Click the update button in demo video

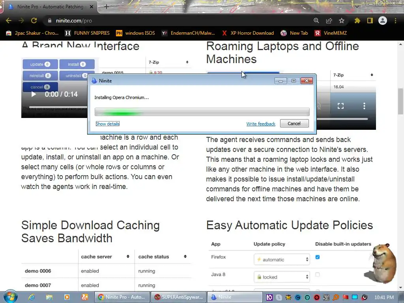pos(40,64)
